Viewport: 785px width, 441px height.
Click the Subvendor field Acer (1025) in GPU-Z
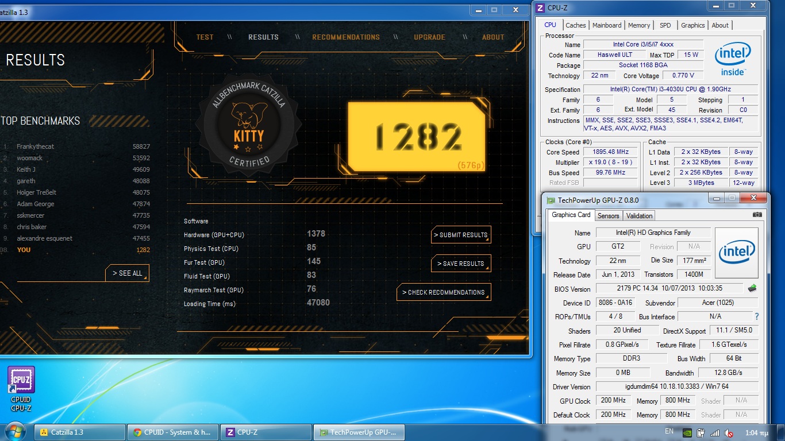click(x=718, y=303)
